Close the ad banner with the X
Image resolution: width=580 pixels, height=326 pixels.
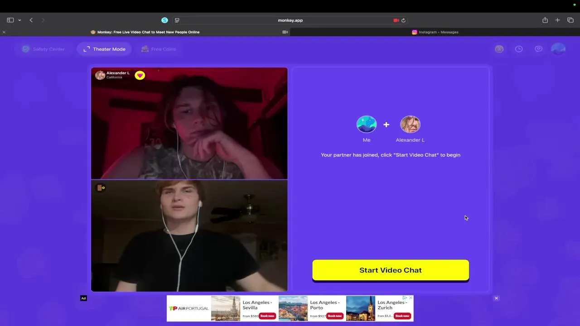click(496, 298)
